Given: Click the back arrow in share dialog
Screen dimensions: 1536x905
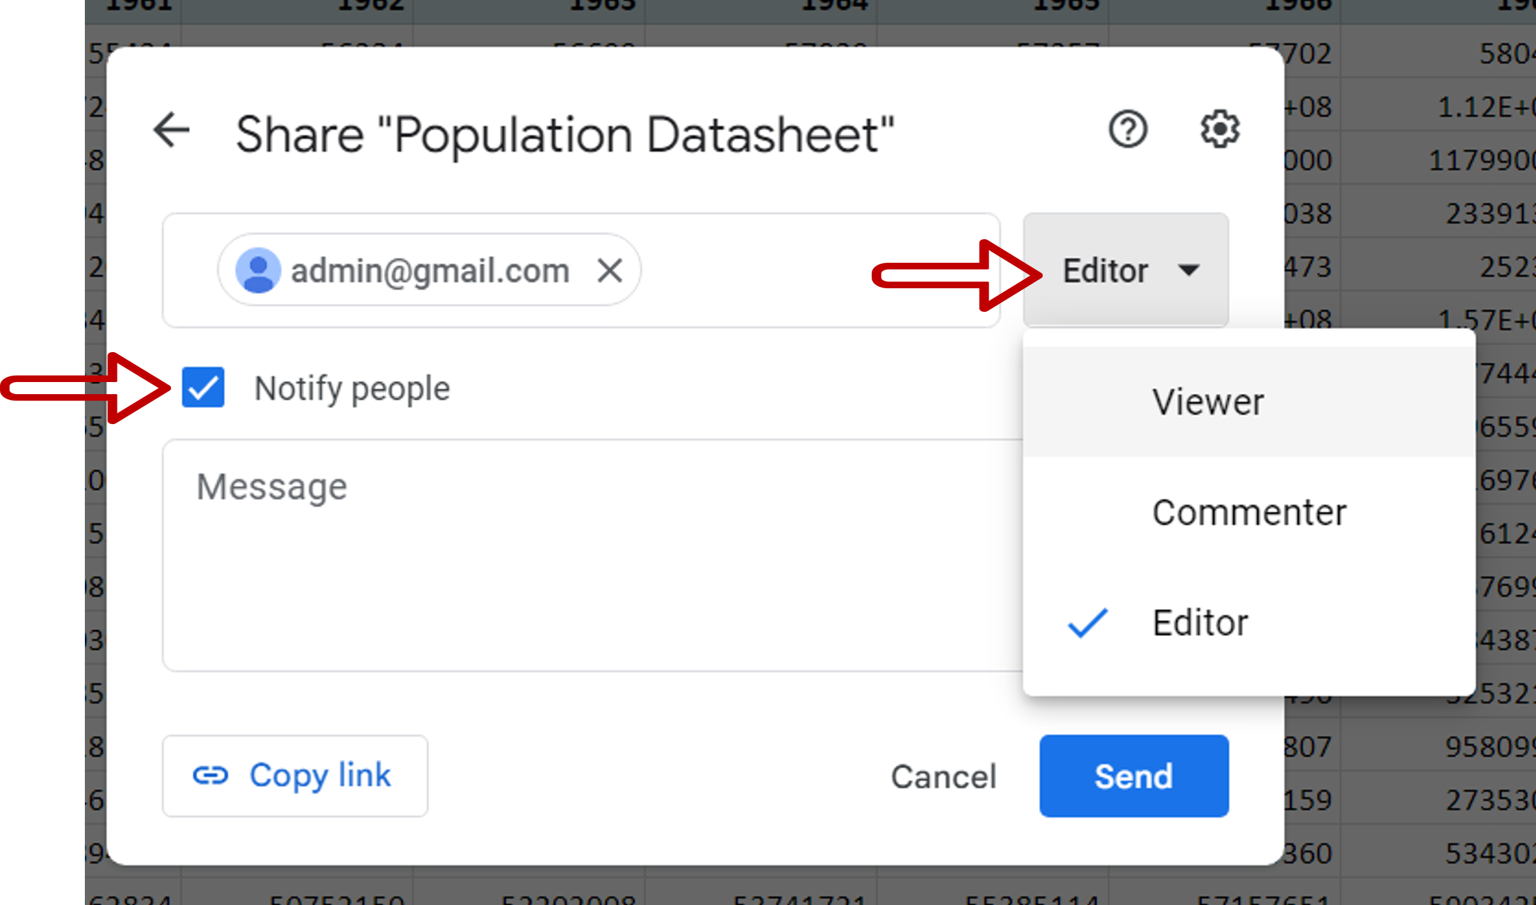Looking at the screenshot, I should [x=171, y=131].
